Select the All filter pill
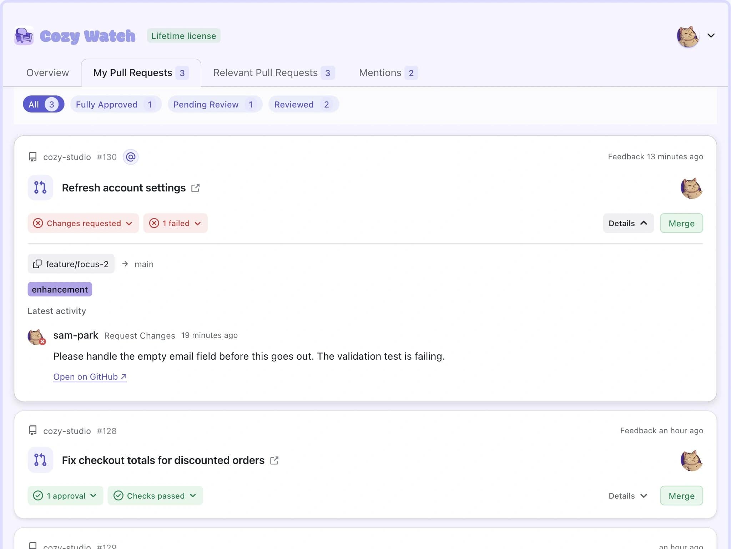Screen dimensions: 731x549 [x=44, y=104]
